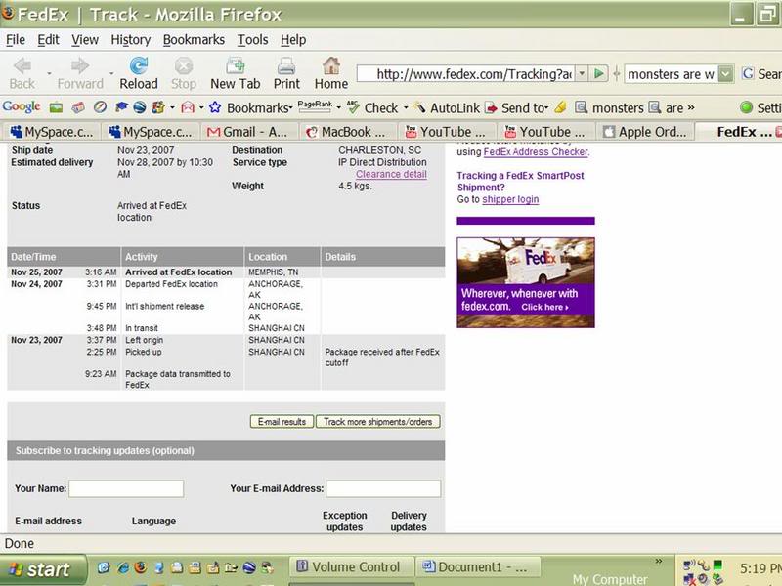Image resolution: width=782 pixels, height=586 pixels.
Task: Expand the Google Bookmarks dropdown
Action: (x=290, y=107)
